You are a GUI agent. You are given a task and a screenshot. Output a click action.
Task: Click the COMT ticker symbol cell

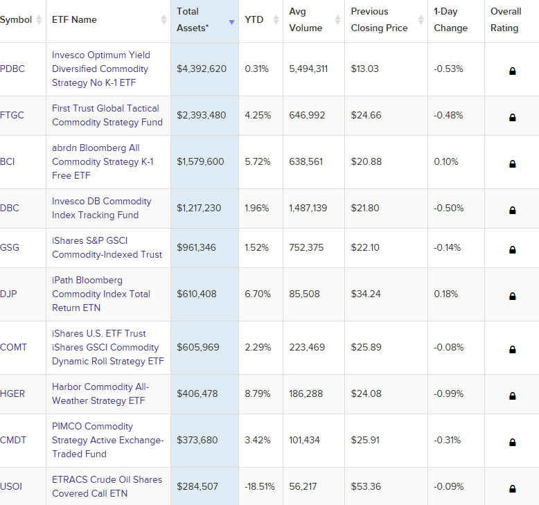pyautogui.click(x=14, y=347)
